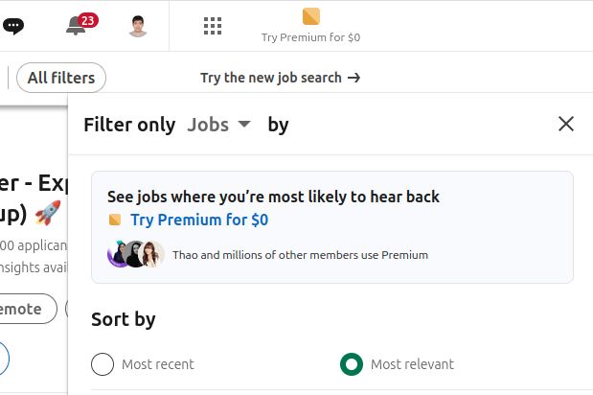
Task: Click the 'Sort by' section heading
Action: pos(123,319)
